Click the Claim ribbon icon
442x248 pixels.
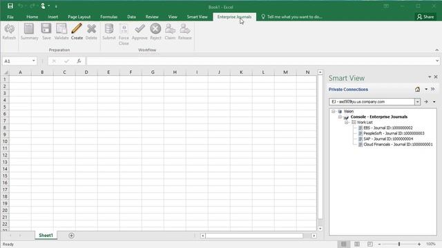click(170, 29)
